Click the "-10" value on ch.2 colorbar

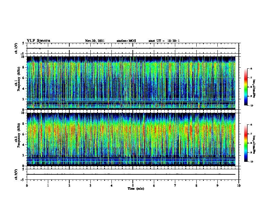[x=251, y=162]
